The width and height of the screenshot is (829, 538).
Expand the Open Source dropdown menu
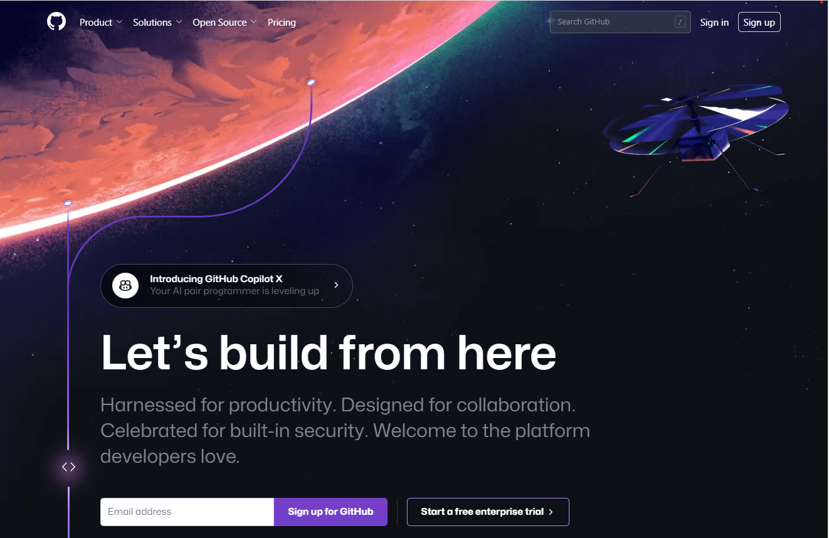[x=224, y=22]
